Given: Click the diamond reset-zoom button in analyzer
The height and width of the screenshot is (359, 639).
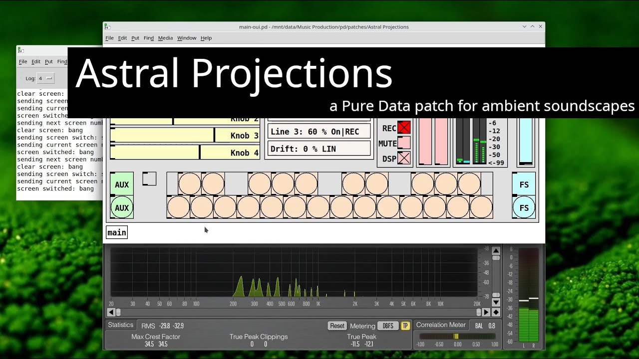Looking at the screenshot, I should click(x=496, y=312).
